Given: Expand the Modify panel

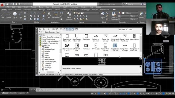Looking at the screenshot, I should [37, 22].
